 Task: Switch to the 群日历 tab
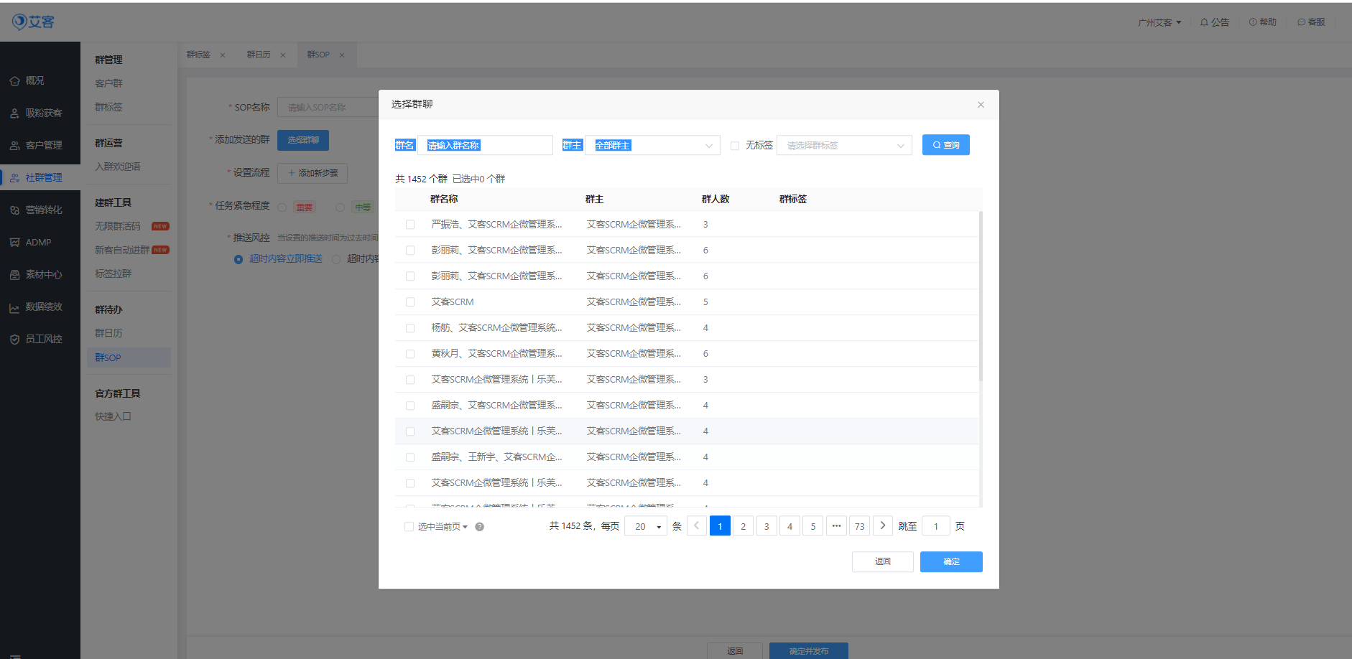pos(259,55)
